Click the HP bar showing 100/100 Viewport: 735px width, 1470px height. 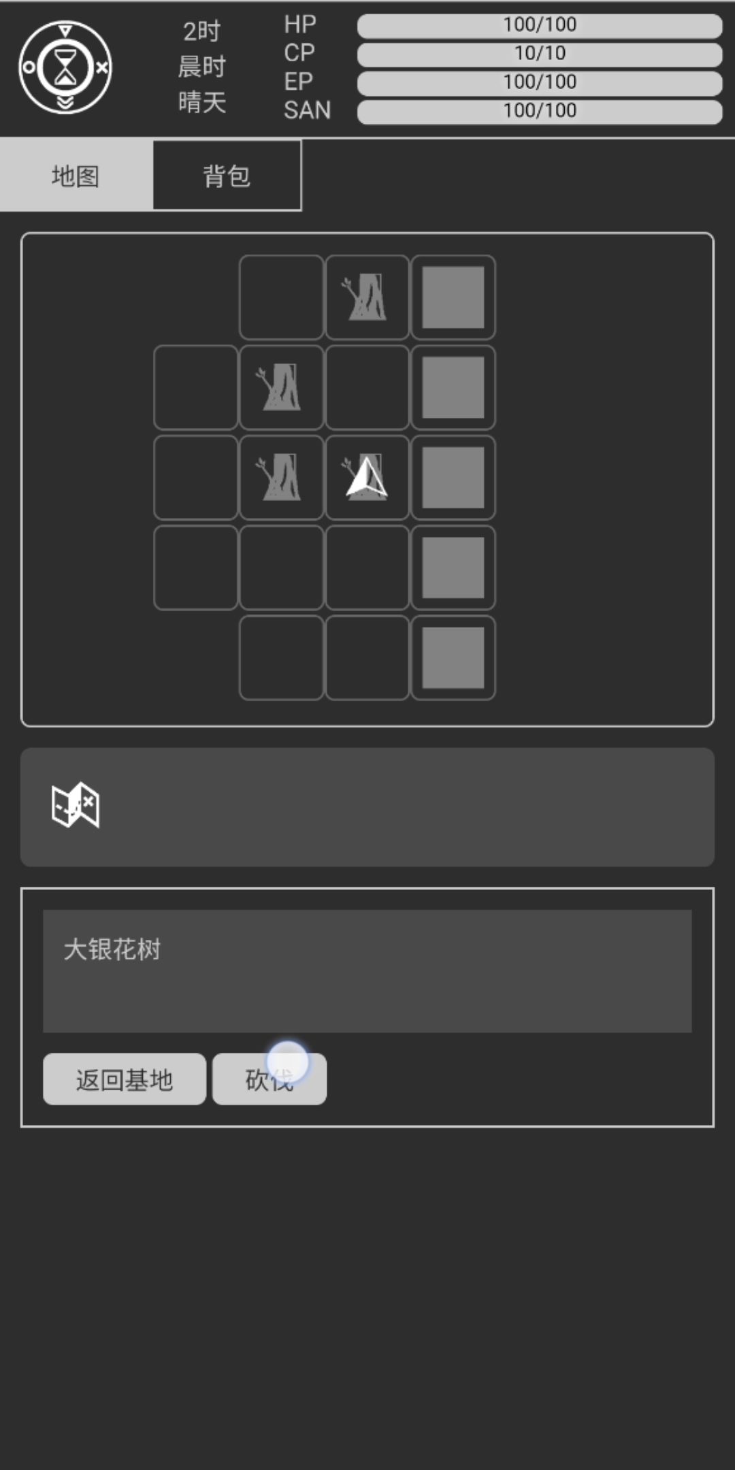[540, 25]
